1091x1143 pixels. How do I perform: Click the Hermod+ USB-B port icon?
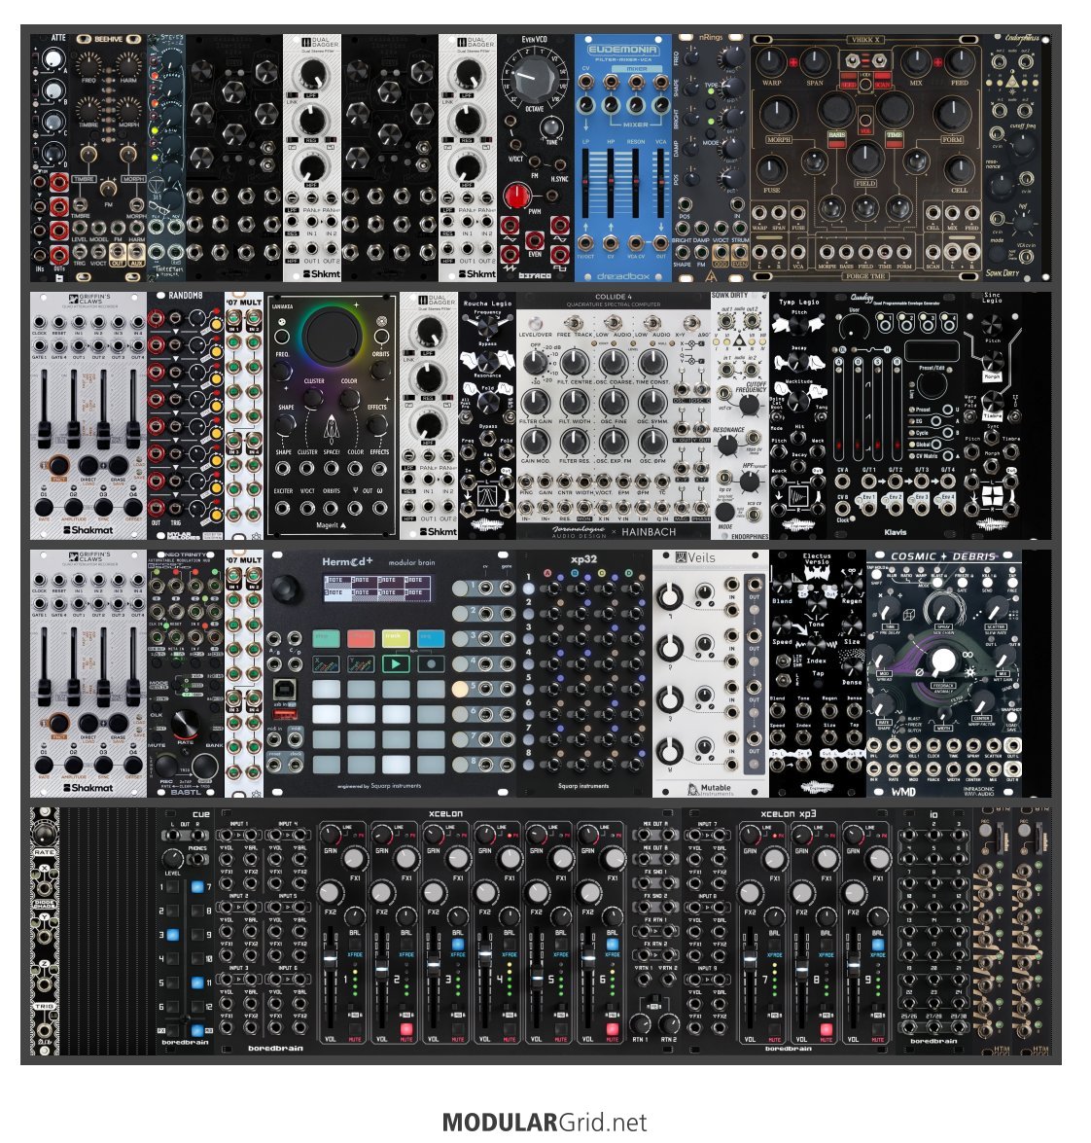284,688
